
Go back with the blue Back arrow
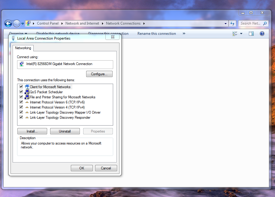coord(8,23)
